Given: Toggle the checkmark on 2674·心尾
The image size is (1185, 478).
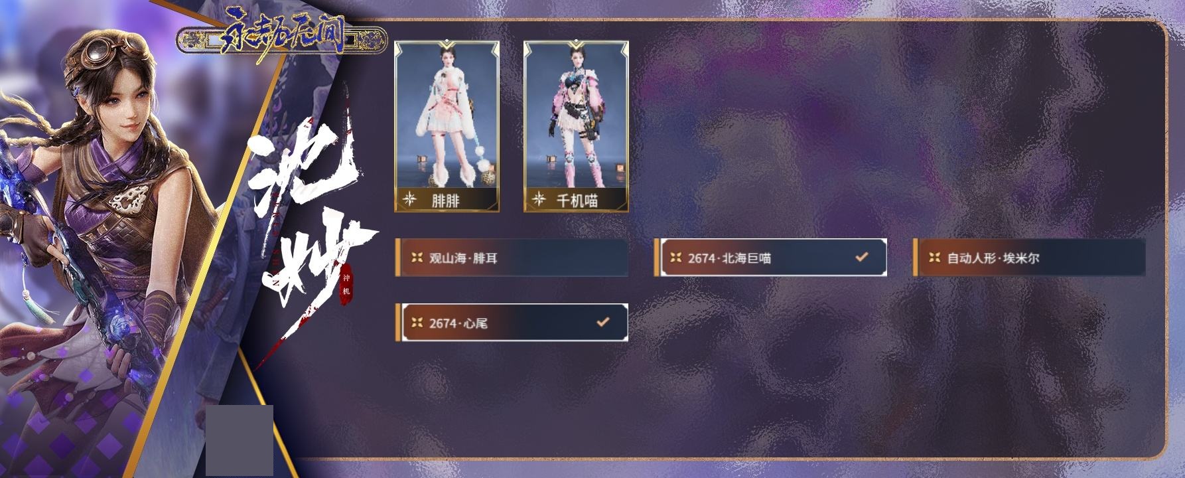Looking at the screenshot, I should pos(602,322).
